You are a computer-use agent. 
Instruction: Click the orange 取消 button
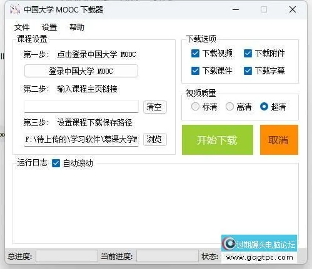coord(279,140)
